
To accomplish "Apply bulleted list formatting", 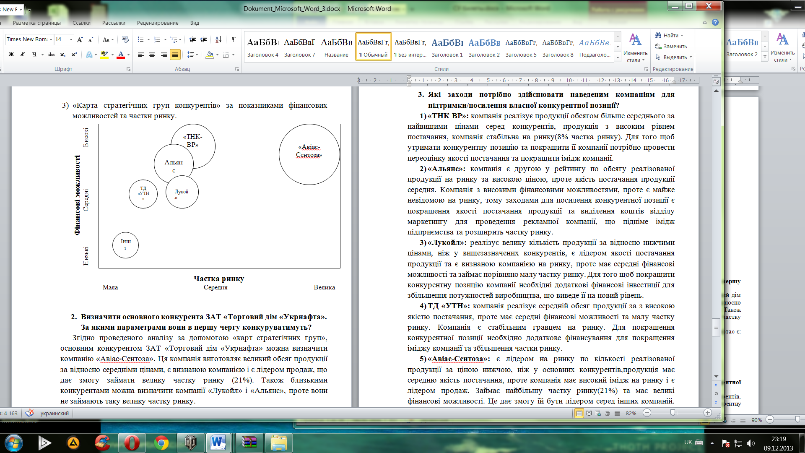I will (x=140, y=39).
